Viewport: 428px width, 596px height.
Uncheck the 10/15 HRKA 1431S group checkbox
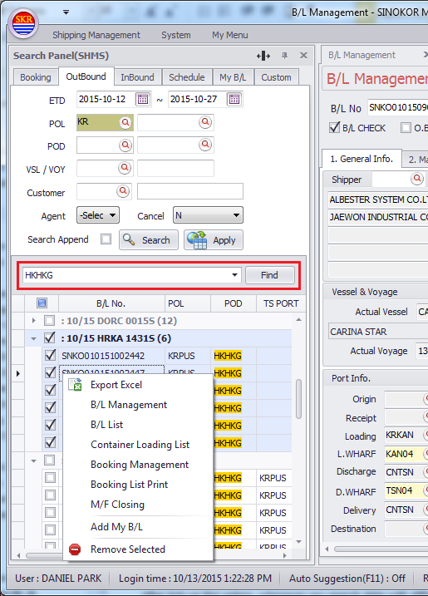[x=49, y=338]
